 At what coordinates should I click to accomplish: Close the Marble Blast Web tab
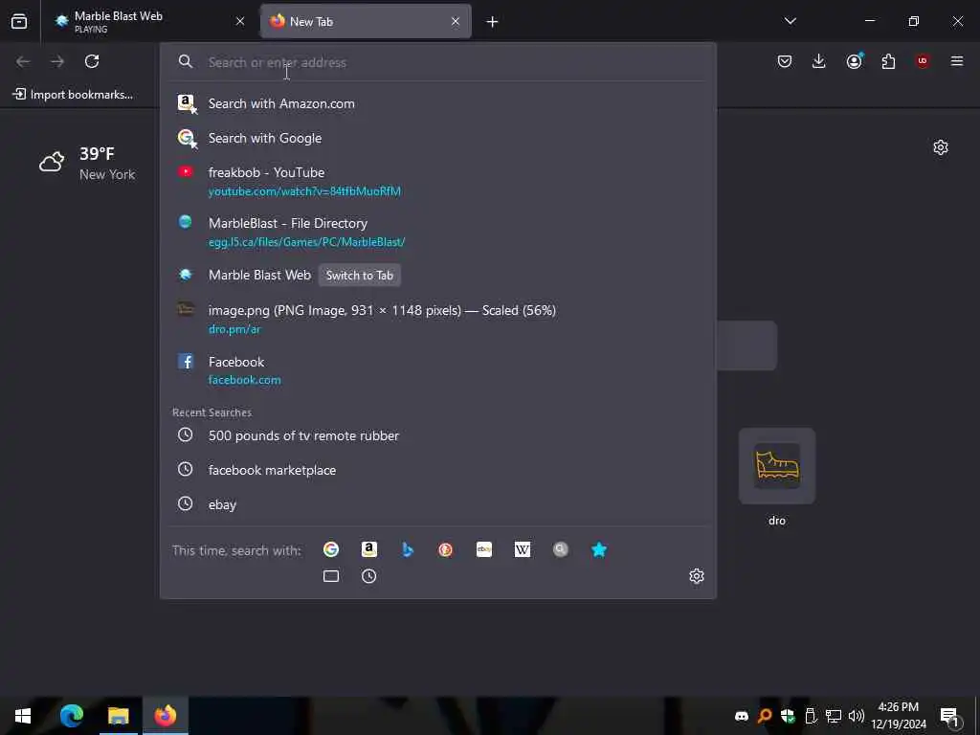tap(240, 22)
